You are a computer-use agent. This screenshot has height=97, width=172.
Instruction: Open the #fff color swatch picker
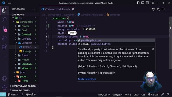(x=69, y=33)
